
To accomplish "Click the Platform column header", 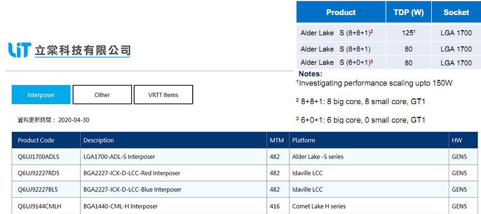I will click(303, 141).
